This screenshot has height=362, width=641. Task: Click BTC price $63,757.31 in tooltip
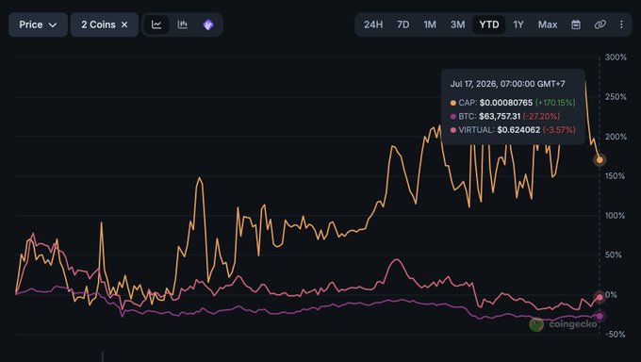pyautogui.click(x=500, y=116)
